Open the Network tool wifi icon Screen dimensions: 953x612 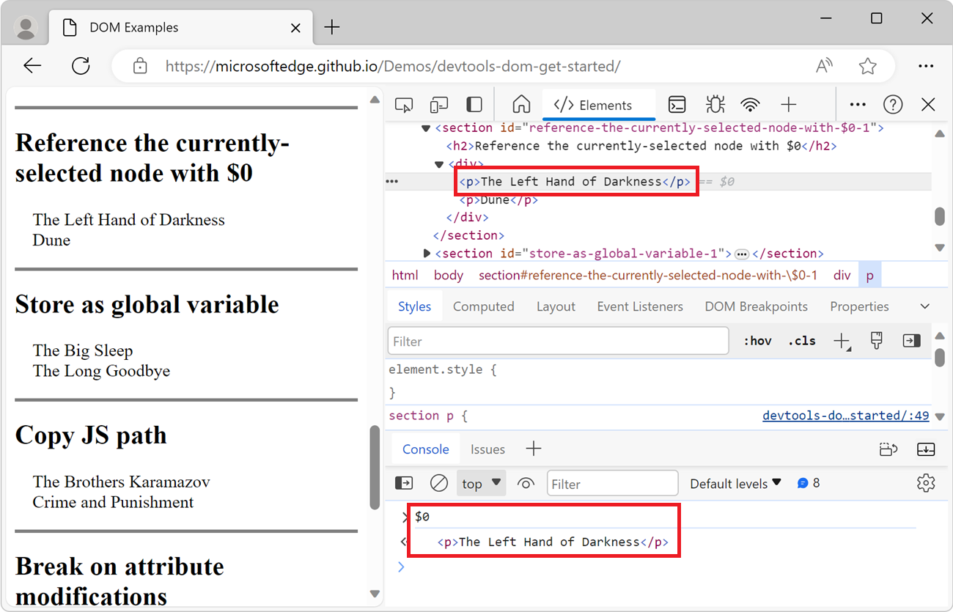pyautogui.click(x=750, y=105)
